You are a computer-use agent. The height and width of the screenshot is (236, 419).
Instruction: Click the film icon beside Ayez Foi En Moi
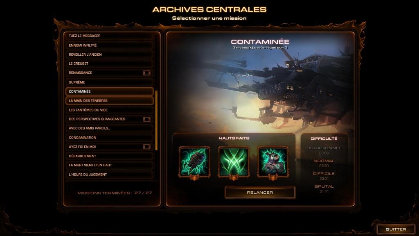(147, 147)
